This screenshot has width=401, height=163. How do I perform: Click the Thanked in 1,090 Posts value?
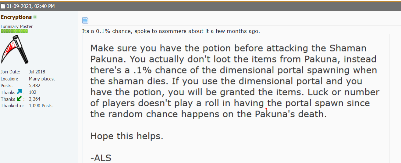pos(41,106)
